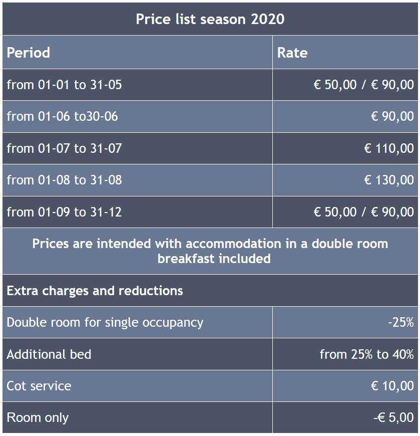Click the € 110,00 rate cell
The width and height of the screenshot is (420, 436).
tap(389, 148)
